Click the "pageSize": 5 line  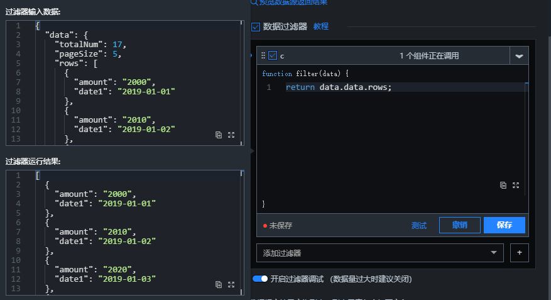[88, 54]
